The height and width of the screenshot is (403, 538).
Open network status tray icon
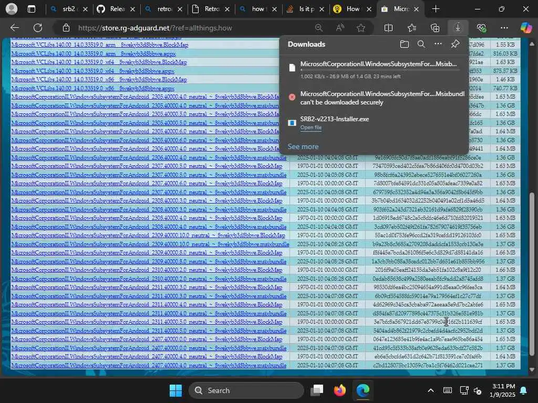point(464,390)
